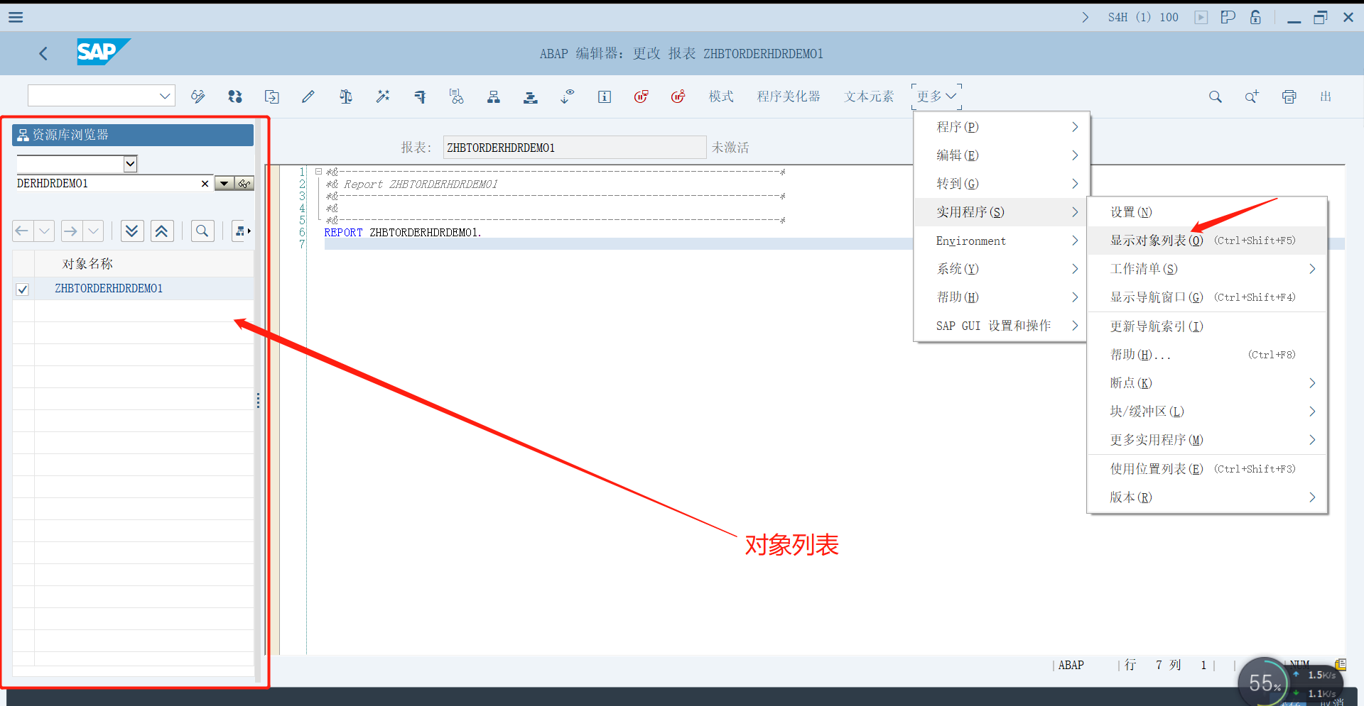Open 工作清单(S) submenu

click(1207, 269)
